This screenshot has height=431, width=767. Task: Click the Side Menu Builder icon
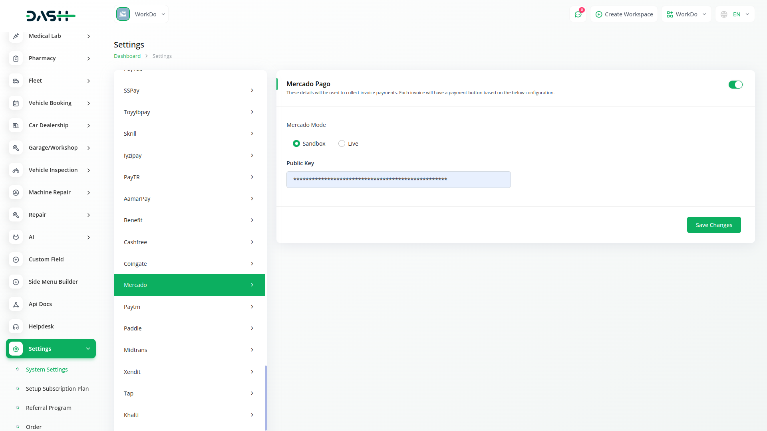click(x=16, y=282)
